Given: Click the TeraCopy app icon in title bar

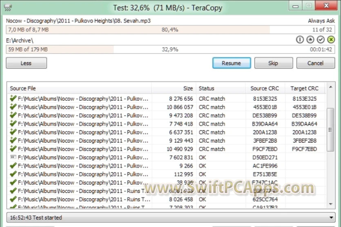Looking at the screenshot, I should point(8,8).
